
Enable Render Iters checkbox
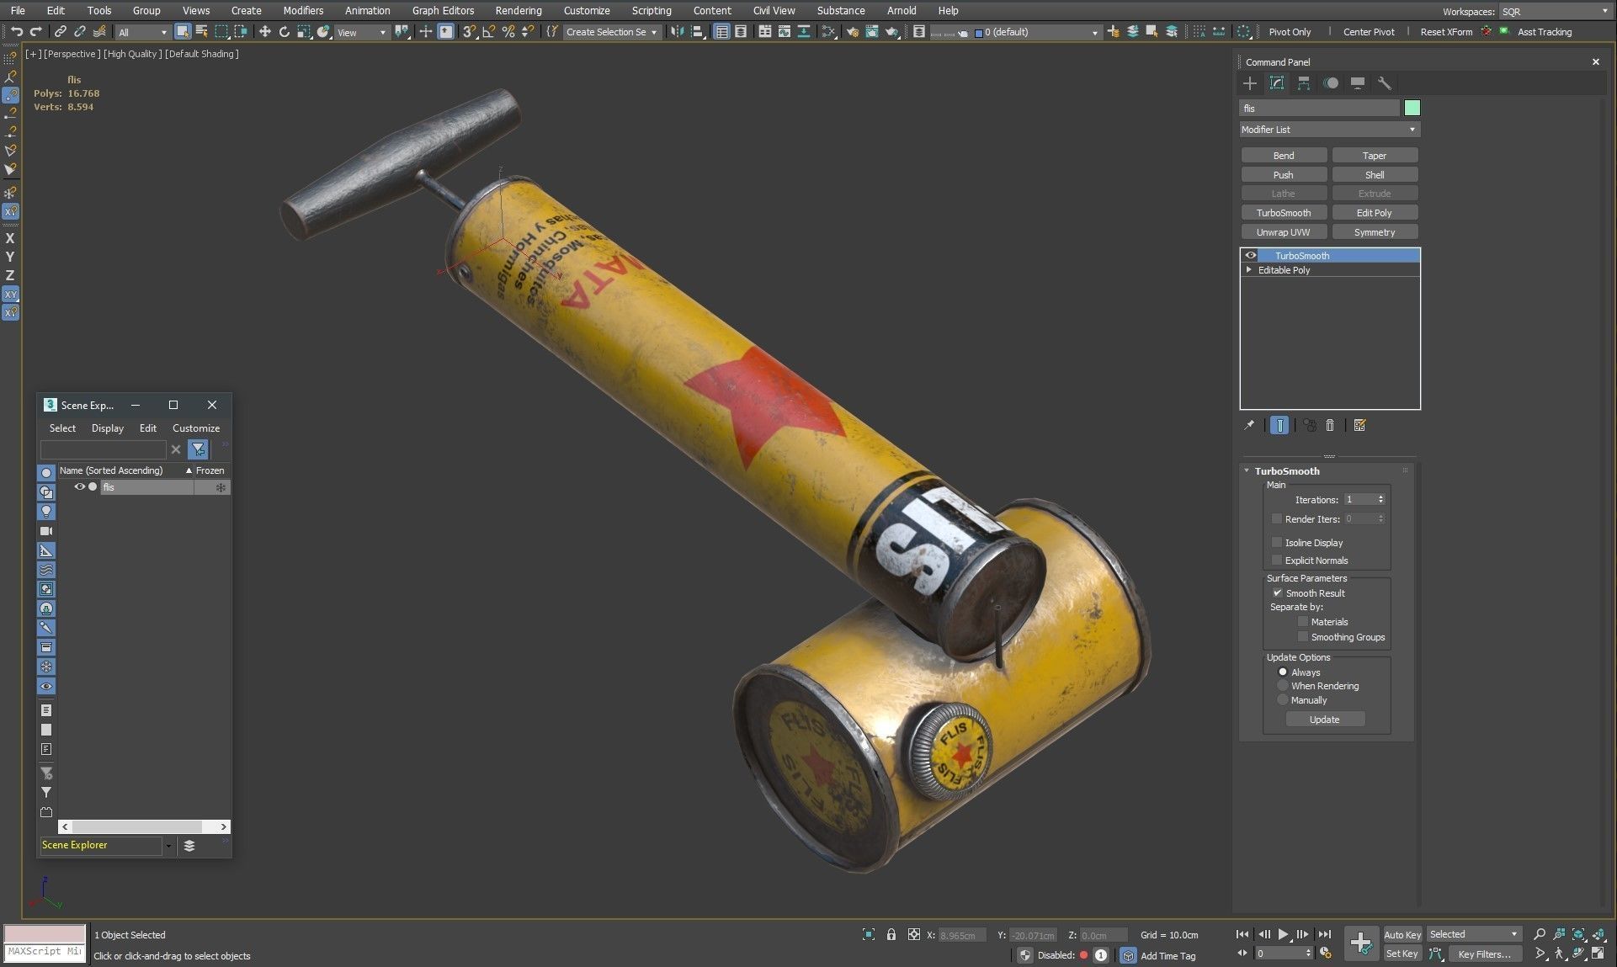coord(1277,519)
